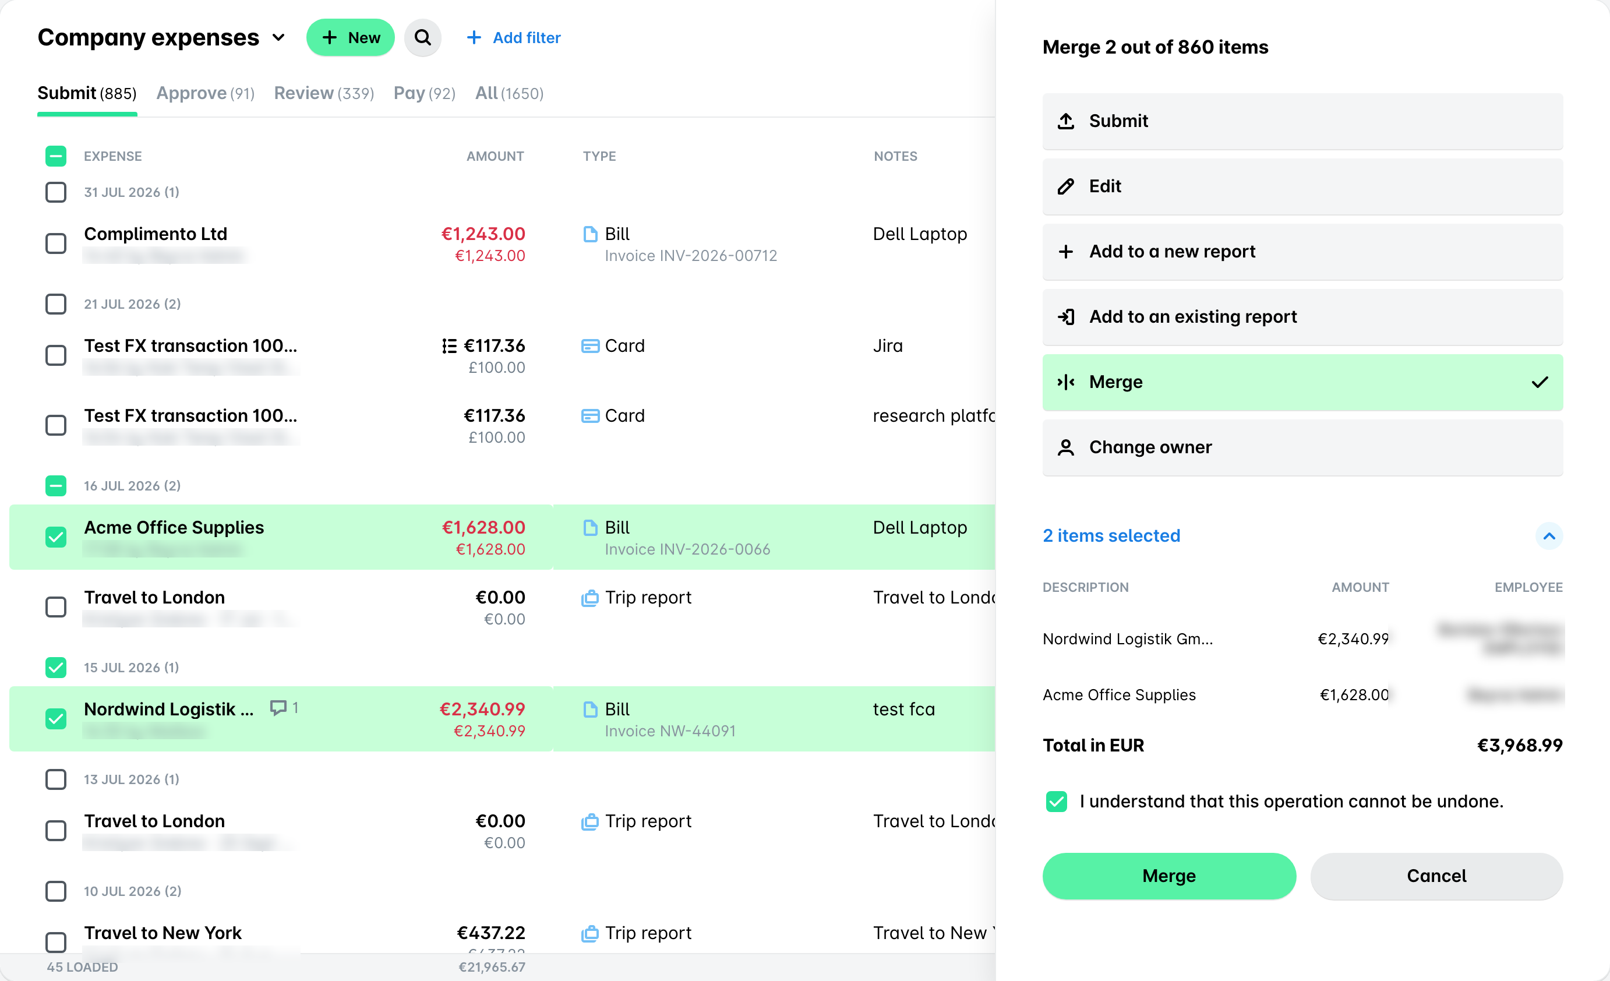Image resolution: width=1610 pixels, height=981 pixels.
Task: Click the Change owner person icon
Action: pyautogui.click(x=1066, y=448)
